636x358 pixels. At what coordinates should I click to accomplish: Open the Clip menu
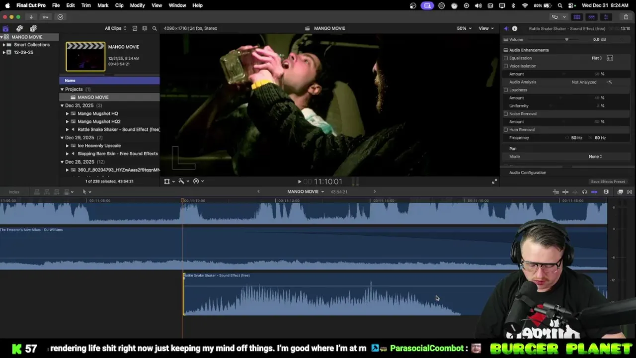coord(119,5)
